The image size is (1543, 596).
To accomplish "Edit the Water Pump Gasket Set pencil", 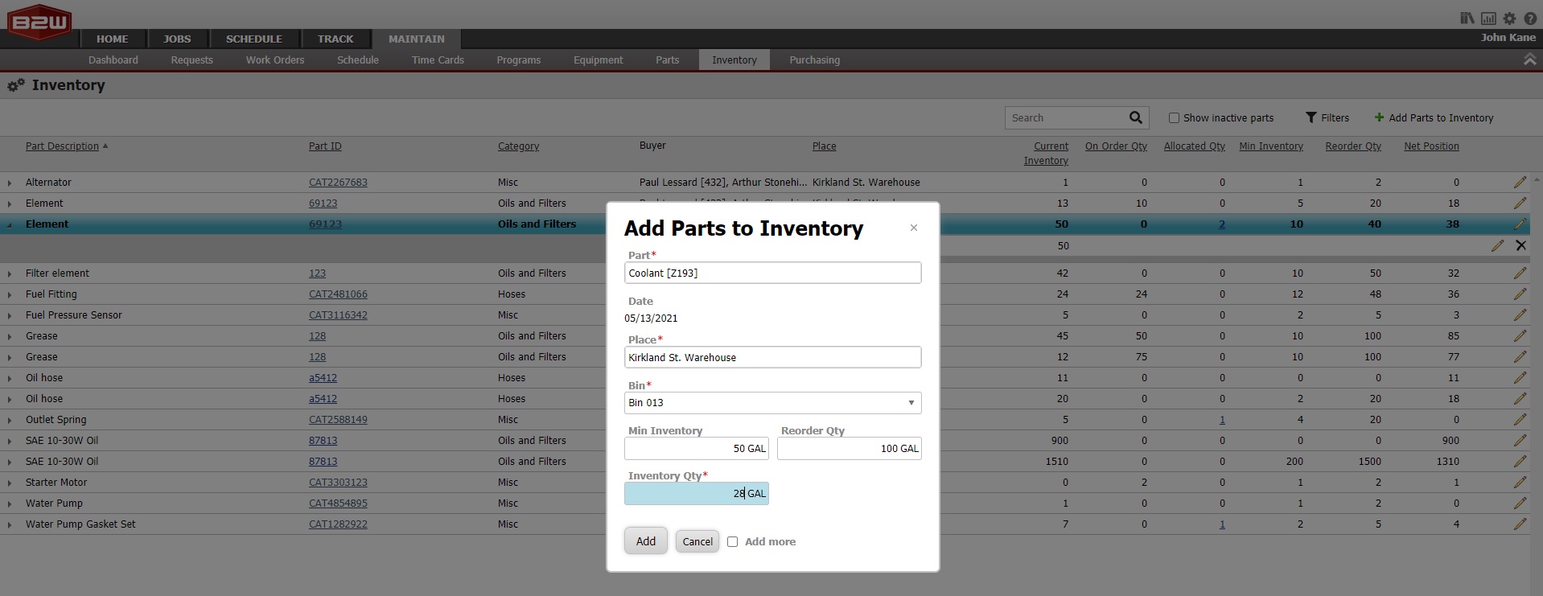I will (1520, 524).
